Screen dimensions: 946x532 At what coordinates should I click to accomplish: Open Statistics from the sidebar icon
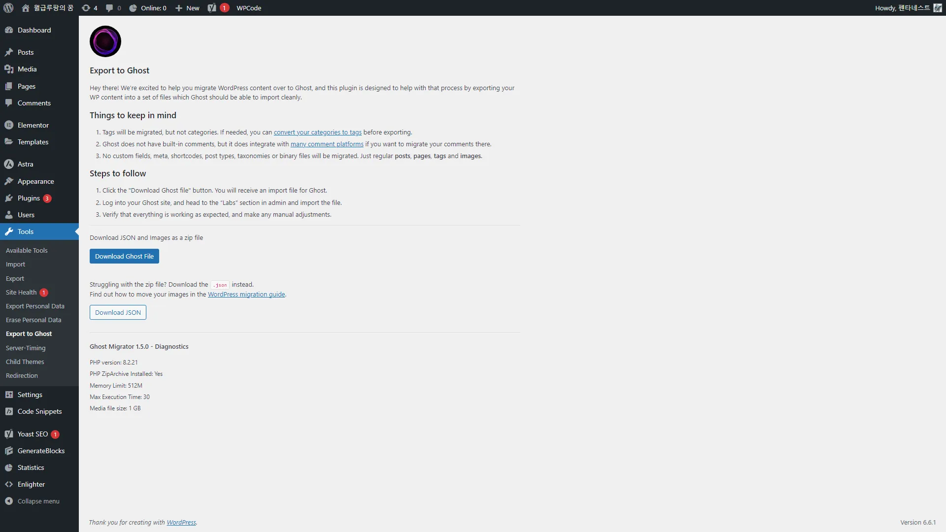coord(9,467)
